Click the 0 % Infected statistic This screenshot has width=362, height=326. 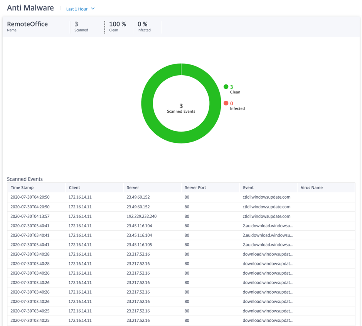[x=144, y=26]
